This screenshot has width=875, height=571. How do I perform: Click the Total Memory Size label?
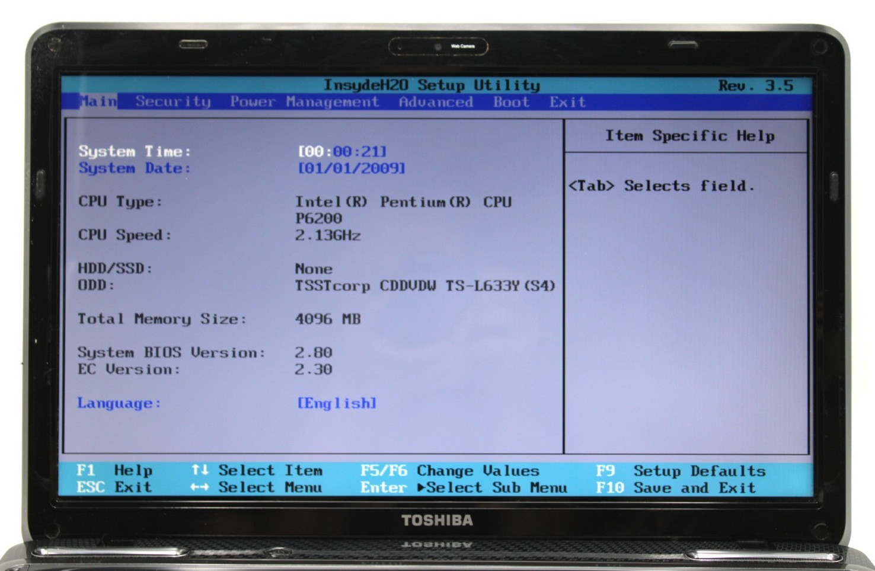coord(162,319)
